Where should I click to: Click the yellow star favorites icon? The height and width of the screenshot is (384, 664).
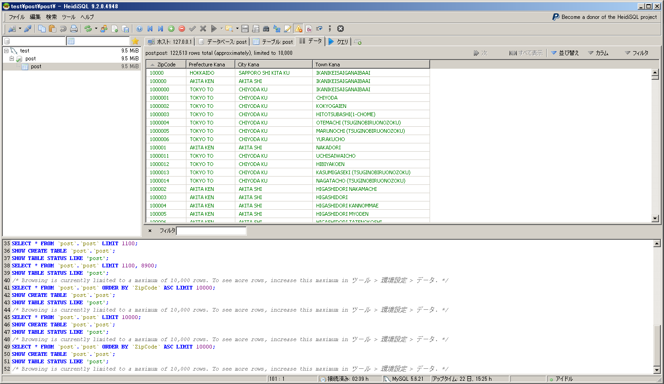(x=135, y=41)
